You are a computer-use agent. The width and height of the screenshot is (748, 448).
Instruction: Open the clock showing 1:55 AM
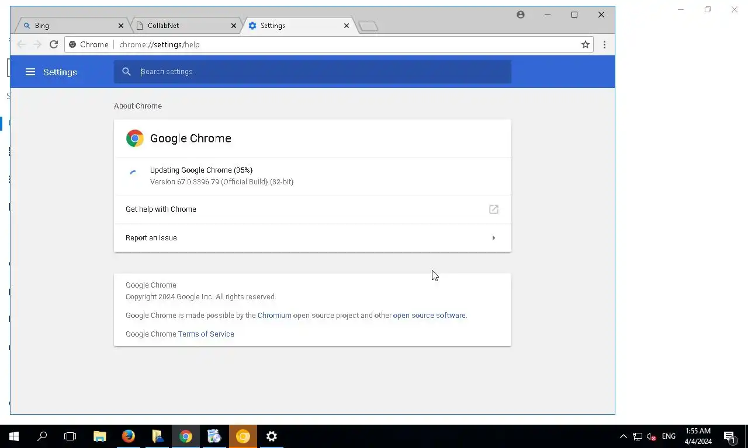(698, 436)
